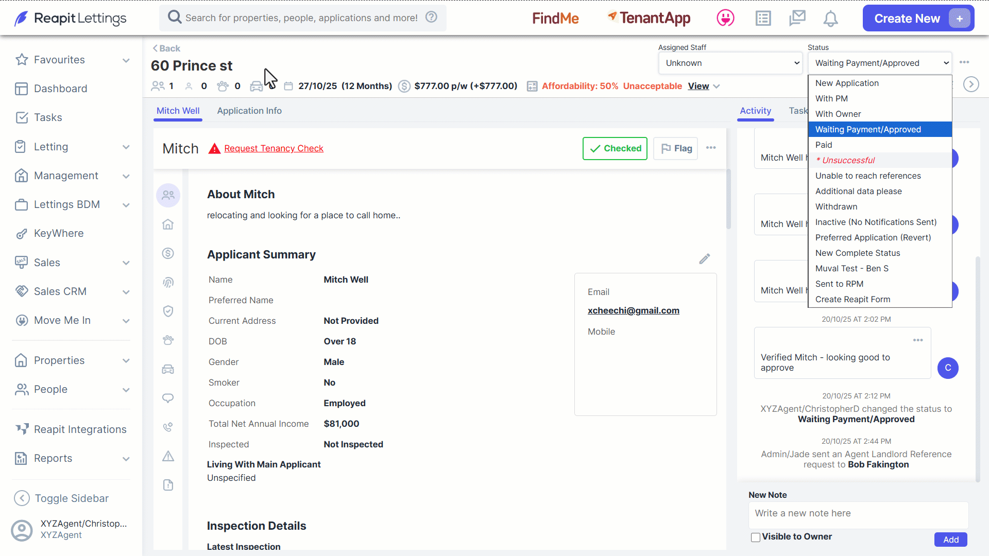Open the notifications bell icon
Image resolution: width=989 pixels, height=556 pixels.
[830, 19]
